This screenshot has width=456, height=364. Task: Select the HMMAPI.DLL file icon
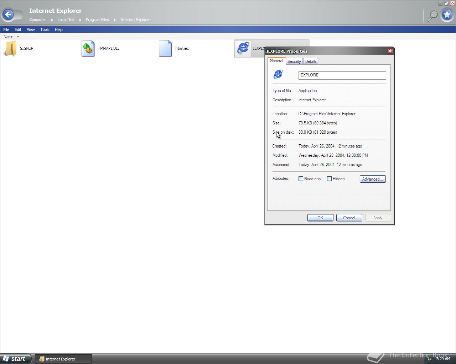(88, 48)
